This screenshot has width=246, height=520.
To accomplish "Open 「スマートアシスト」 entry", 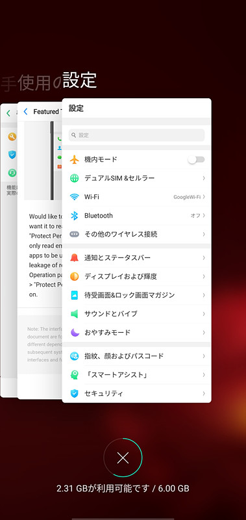I will [x=136, y=375].
